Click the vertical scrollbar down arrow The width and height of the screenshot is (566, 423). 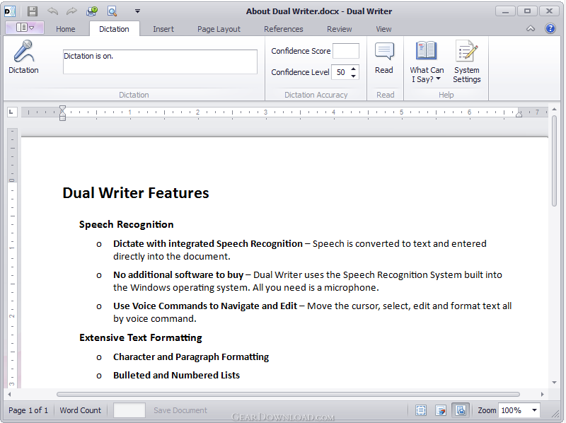pyautogui.click(x=555, y=383)
